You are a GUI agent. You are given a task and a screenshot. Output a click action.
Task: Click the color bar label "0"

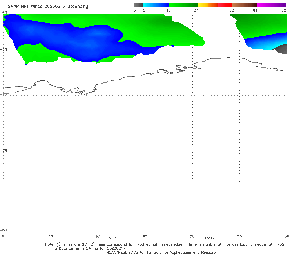134,10
